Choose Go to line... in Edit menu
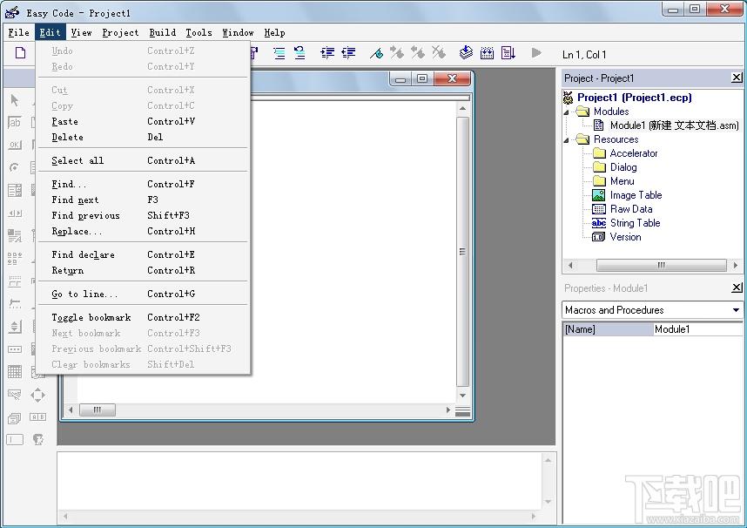This screenshot has width=747, height=528. pyautogui.click(x=143, y=294)
